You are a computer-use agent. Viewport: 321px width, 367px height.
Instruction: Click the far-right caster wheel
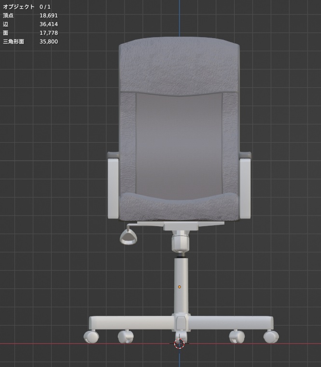pyautogui.click(x=271, y=337)
